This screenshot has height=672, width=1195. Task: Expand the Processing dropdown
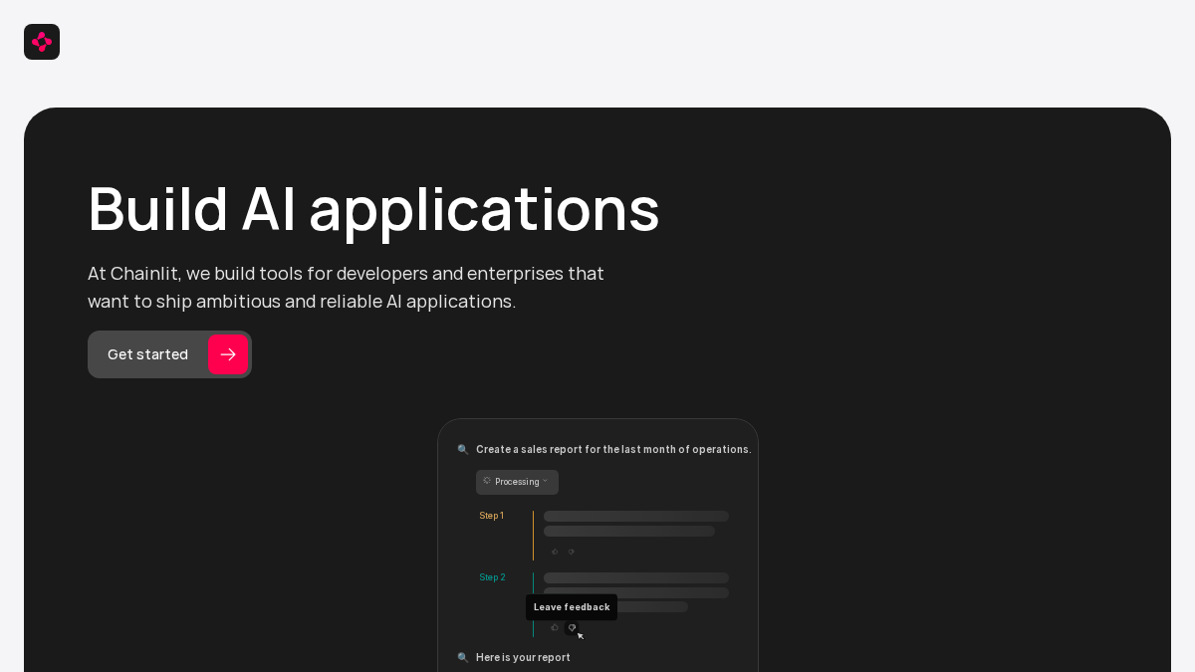click(517, 482)
